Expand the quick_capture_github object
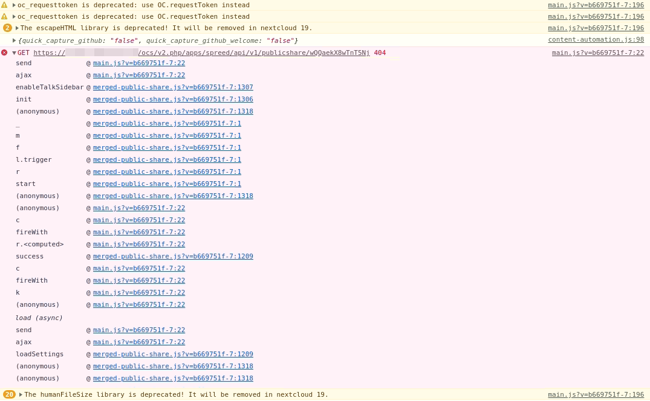Viewport: 650px width, 401px height. [14, 40]
